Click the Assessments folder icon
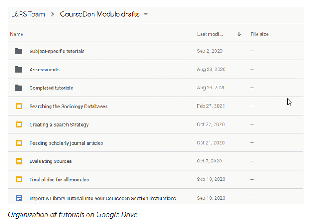This screenshot has height=224, width=312. (19, 69)
